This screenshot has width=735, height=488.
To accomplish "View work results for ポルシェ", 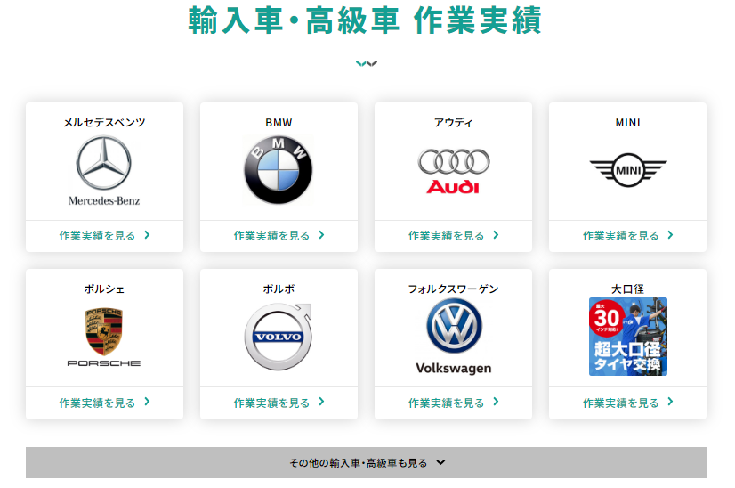I will pos(98,403).
